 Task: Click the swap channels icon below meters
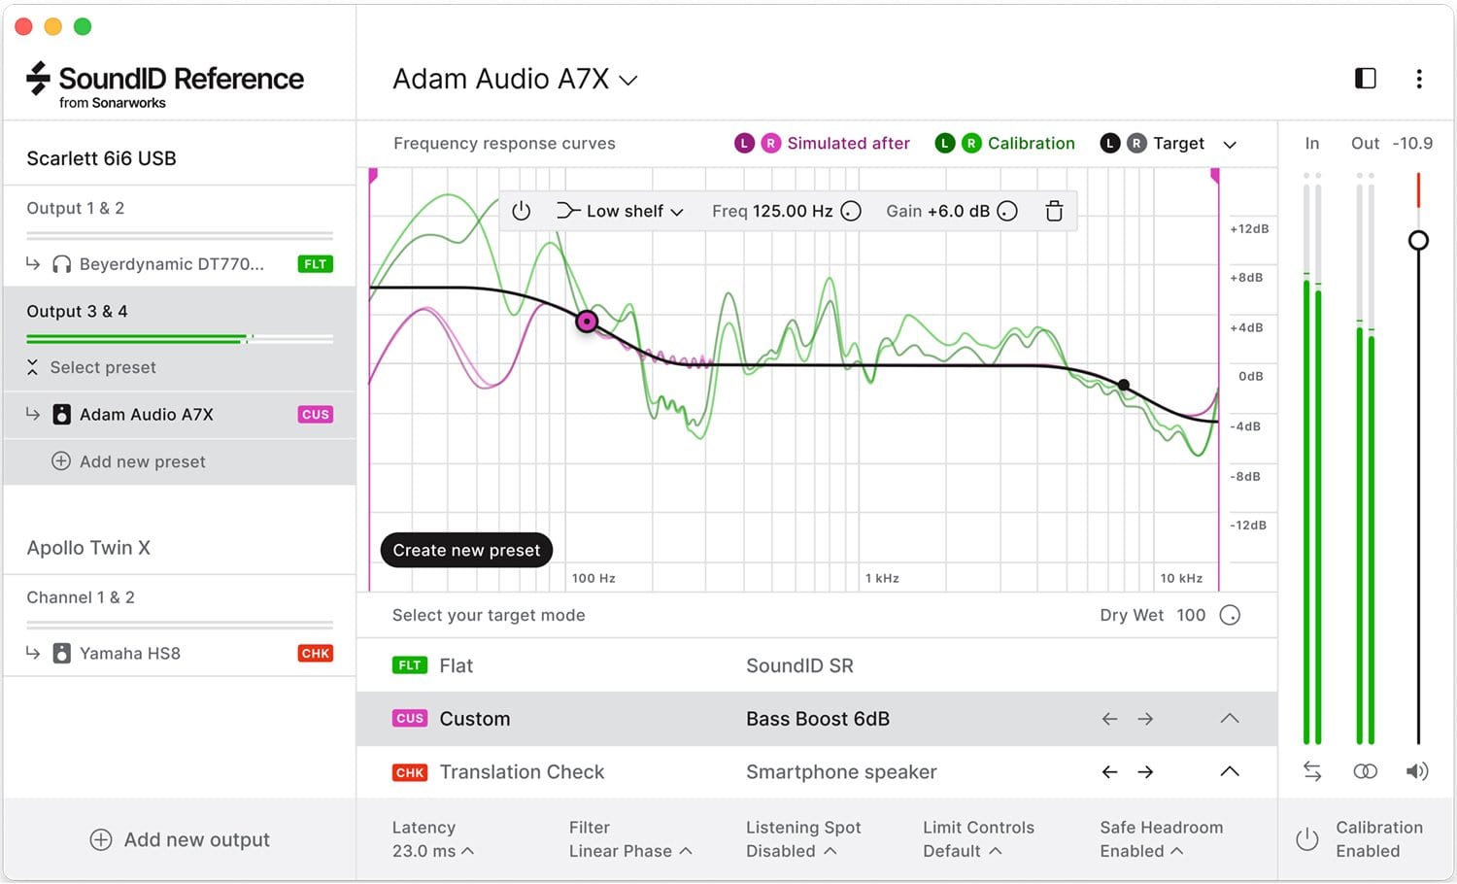1312,771
